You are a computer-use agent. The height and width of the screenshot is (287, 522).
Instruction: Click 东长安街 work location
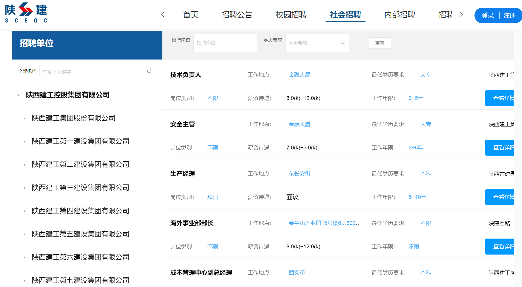(x=299, y=174)
